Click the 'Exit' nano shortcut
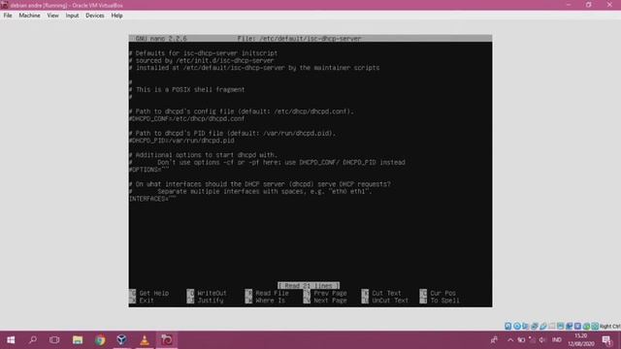 pyautogui.click(x=142, y=301)
